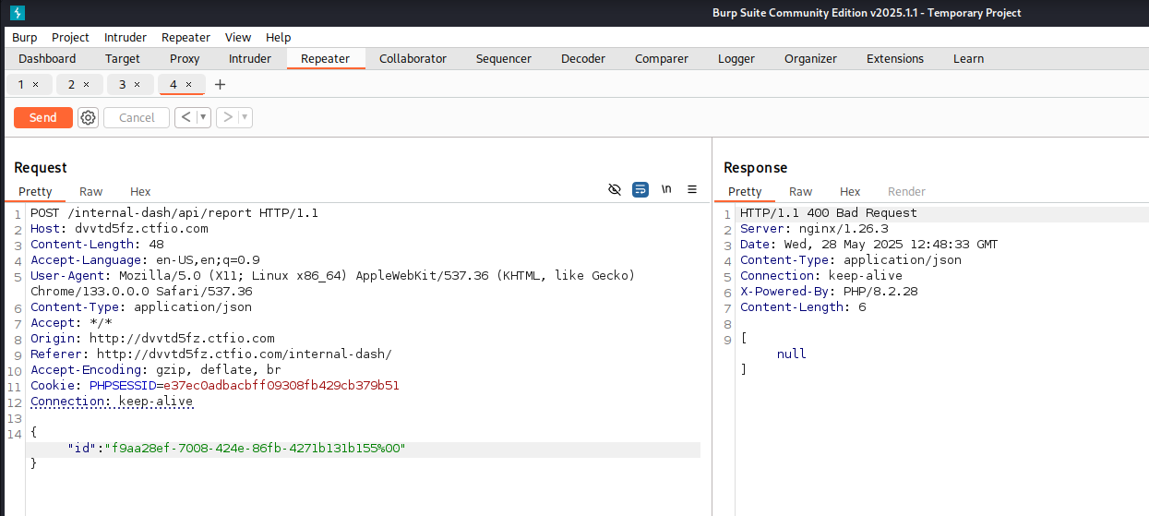Screen dimensions: 1149x516
Task: Switch to Extensions tab
Action: (895, 58)
